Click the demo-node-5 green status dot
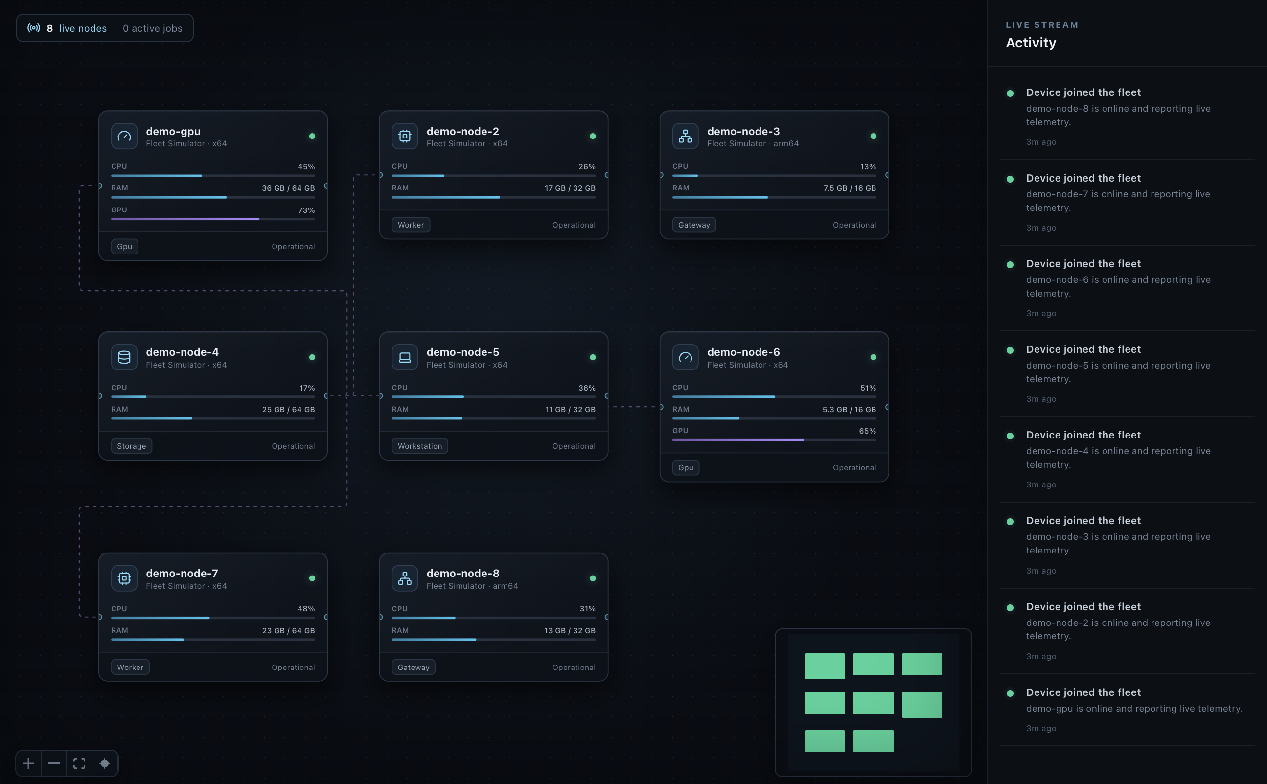This screenshot has height=784, width=1267. point(593,357)
